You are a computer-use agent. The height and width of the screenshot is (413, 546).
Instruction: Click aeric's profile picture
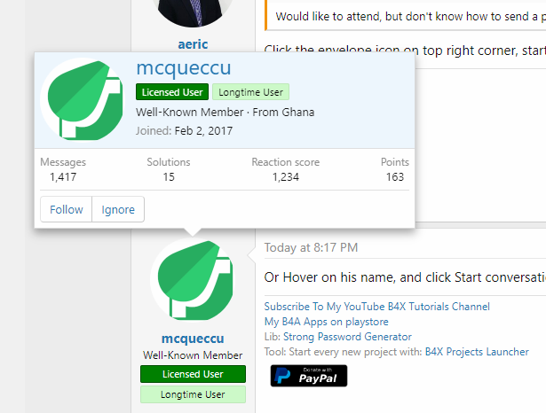[x=193, y=12]
